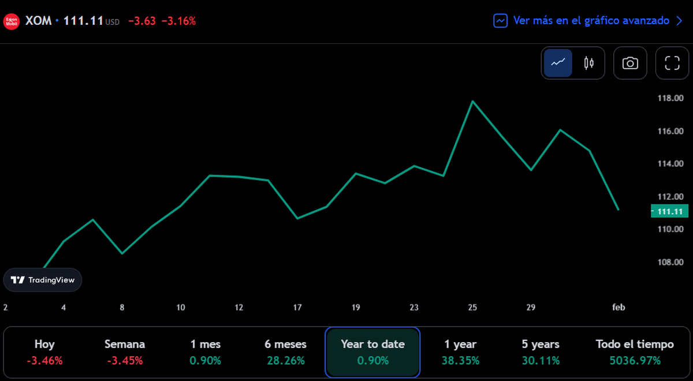The width and height of the screenshot is (693, 381).
Task: Click the blue chart icon beside the advanced link
Action: point(500,20)
